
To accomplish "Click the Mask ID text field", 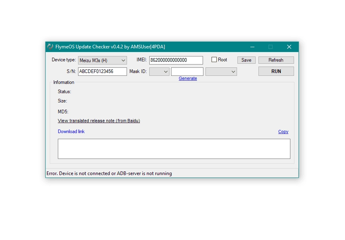I will [x=187, y=71].
